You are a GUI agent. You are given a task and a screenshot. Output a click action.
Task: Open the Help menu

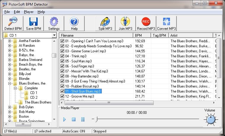pyautogui.click(x=41, y=12)
